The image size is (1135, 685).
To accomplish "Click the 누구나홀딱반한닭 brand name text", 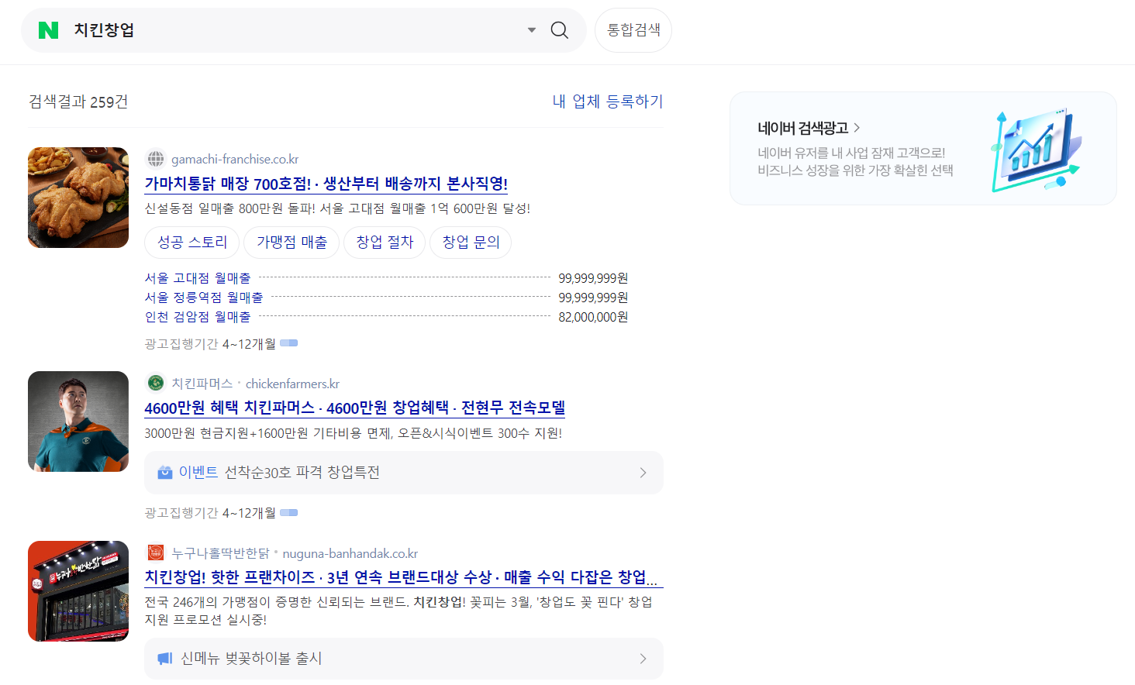I will (x=220, y=553).
